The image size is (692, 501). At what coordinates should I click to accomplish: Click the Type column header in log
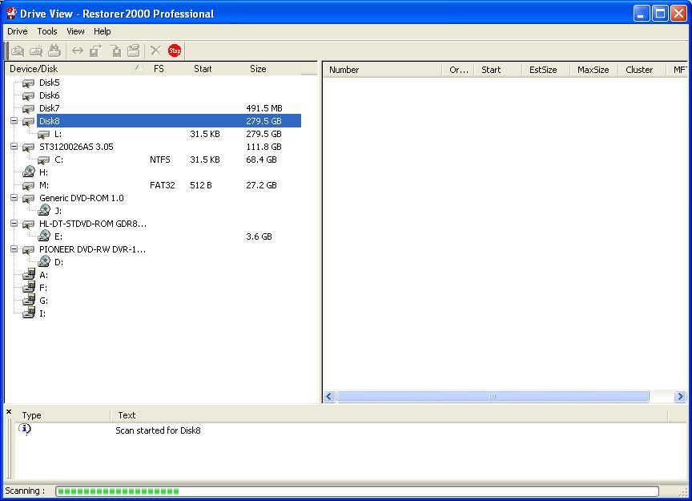point(62,415)
